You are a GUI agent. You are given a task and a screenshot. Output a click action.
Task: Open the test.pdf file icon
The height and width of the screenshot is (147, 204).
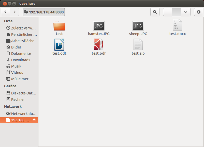99,45
